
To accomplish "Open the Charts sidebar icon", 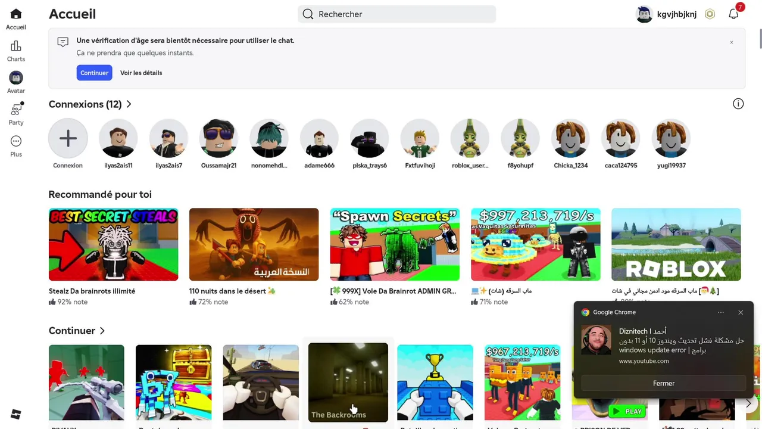I will point(16,46).
